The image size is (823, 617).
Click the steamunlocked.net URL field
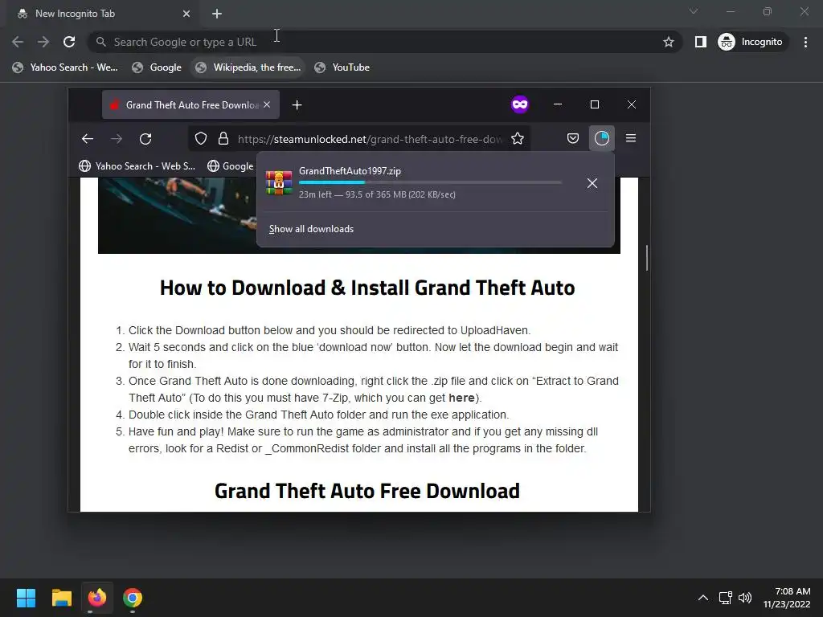[370, 139]
